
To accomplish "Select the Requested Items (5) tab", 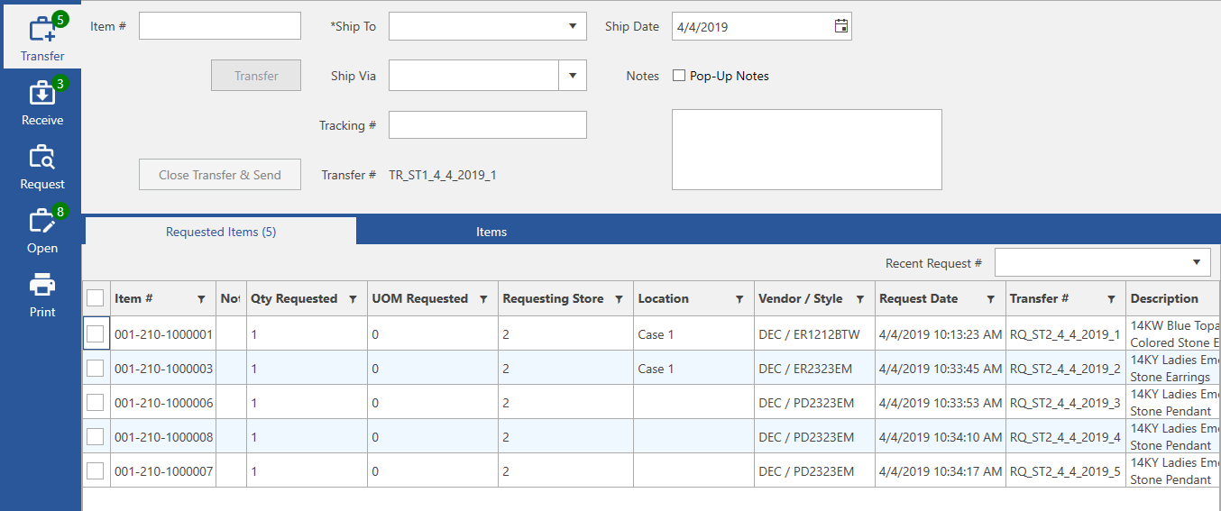I will (221, 232).
